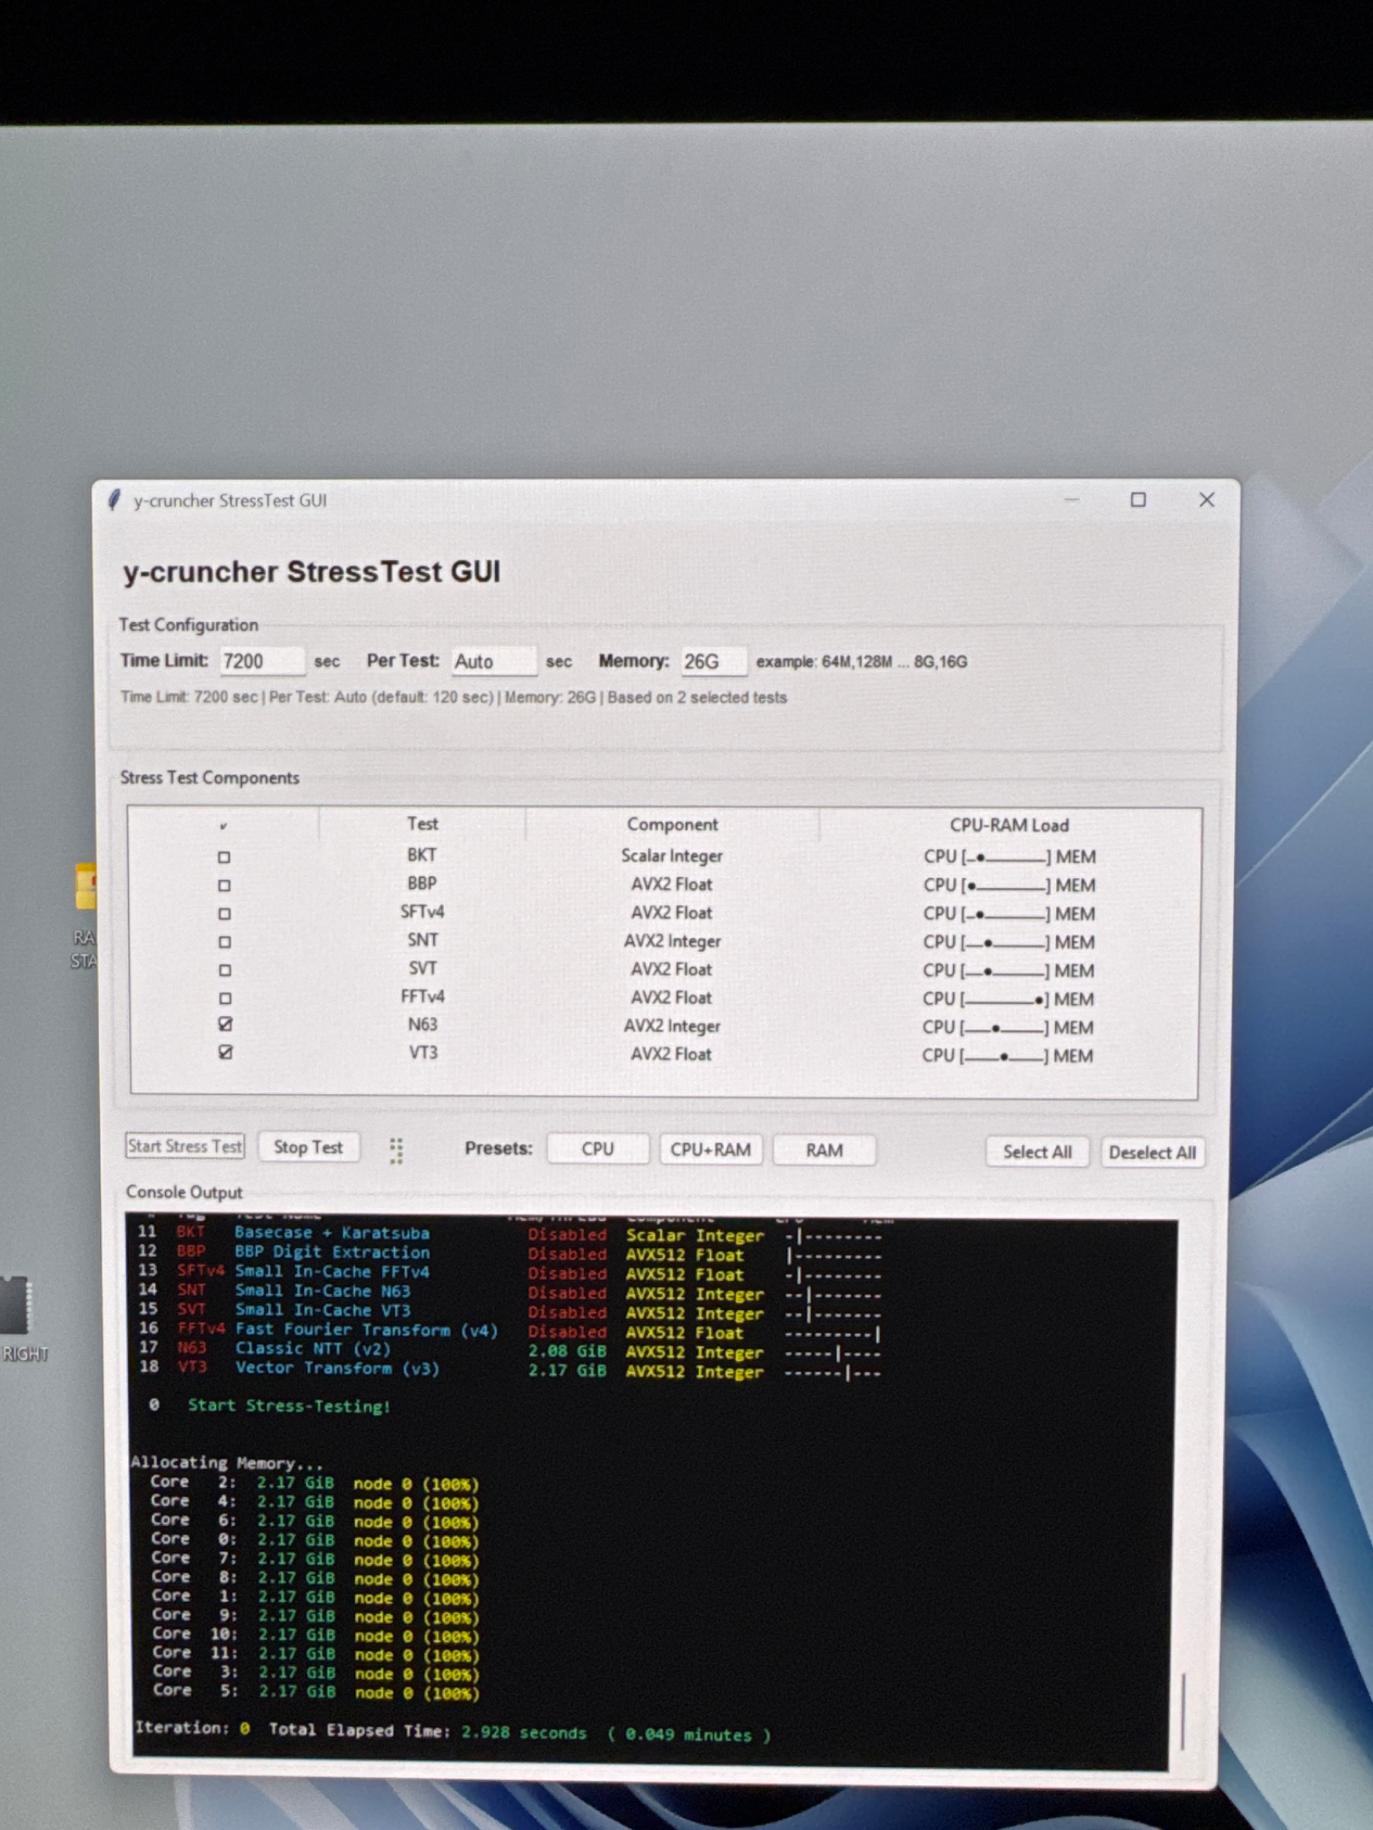
Task: Click the 'Core 11:' memory allocation line
Action: coord(316,1654)
